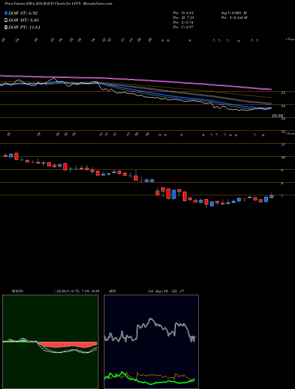295x389 pixels.
Task: Click the ADX panel title
Action: tap(113, 291)
